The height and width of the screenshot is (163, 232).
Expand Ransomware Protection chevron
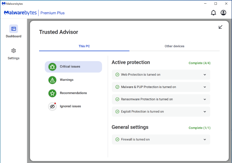205,99
